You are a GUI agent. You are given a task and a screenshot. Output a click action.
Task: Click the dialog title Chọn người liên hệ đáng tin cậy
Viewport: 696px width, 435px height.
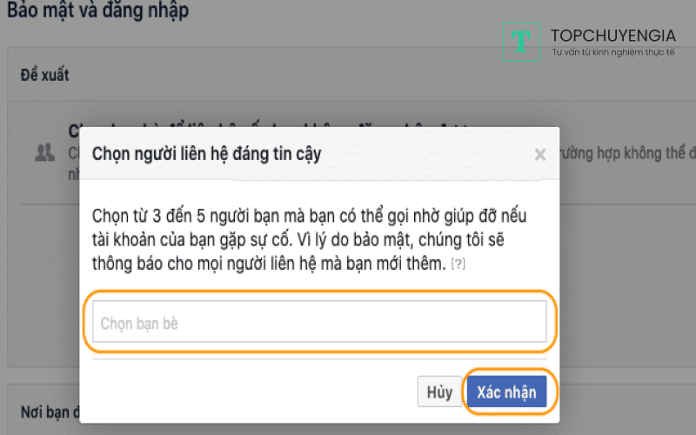coord(206,154)
